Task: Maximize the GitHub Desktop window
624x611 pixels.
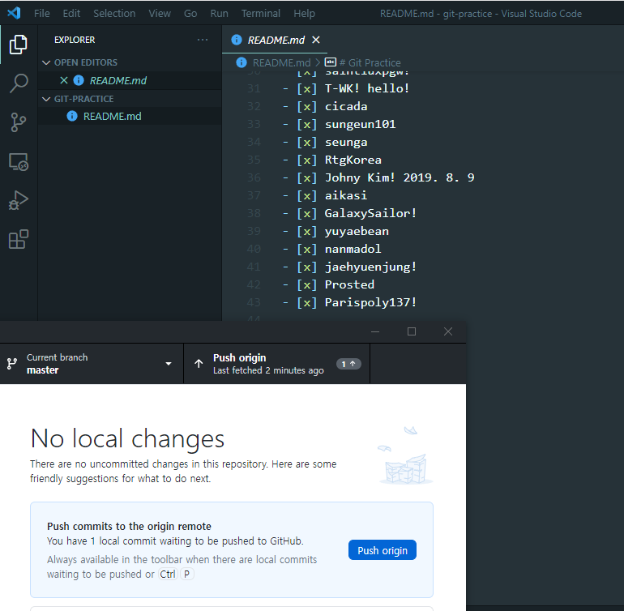Action: pyautogui.click(x=412, y=331)
